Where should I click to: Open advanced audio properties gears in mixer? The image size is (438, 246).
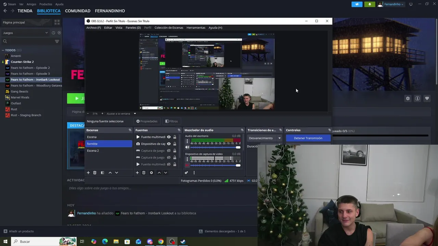coord(186,173)
